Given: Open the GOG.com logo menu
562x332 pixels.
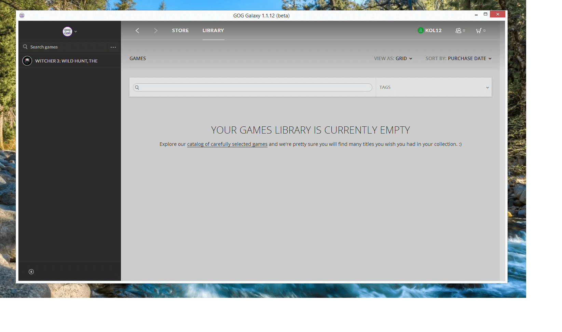Looking at the screenshot, I should pos(68,31).
